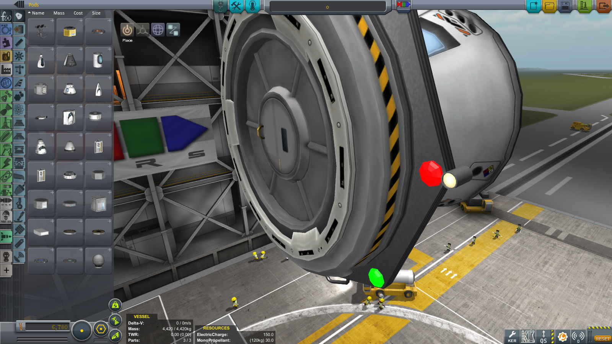The height and width of the screenshot is (344, 612).
Task: Collapse the parts panel arrow
Action: (x=19, y=4)
